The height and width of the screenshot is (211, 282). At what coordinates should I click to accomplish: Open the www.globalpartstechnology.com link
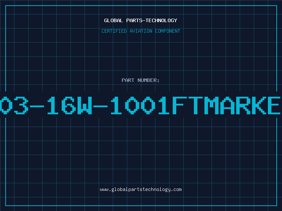point(141,190)
